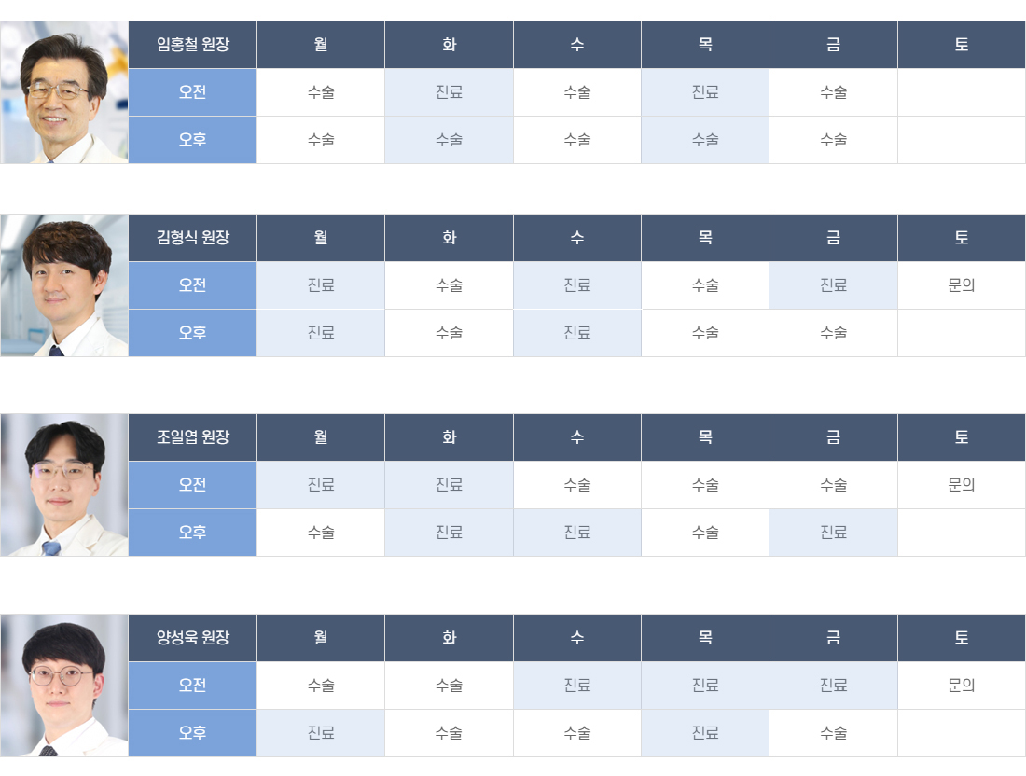Image resolution: width=1026 pixels, height=776 pixels.
Task: Select the 임홍철 원장 name header
Action: tap(192, 45)
